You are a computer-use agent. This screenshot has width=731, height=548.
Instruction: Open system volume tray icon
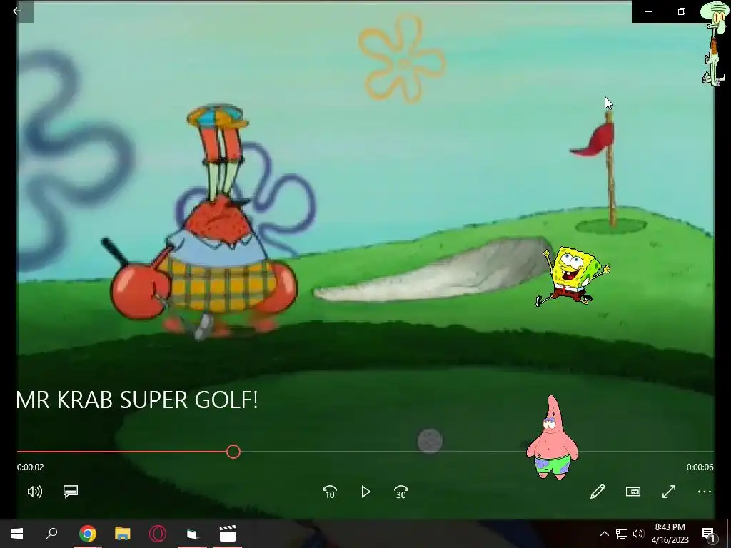click(x=638, y=534)
